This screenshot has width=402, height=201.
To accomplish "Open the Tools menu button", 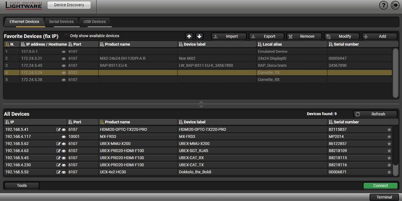I will [x=22, y=186].
